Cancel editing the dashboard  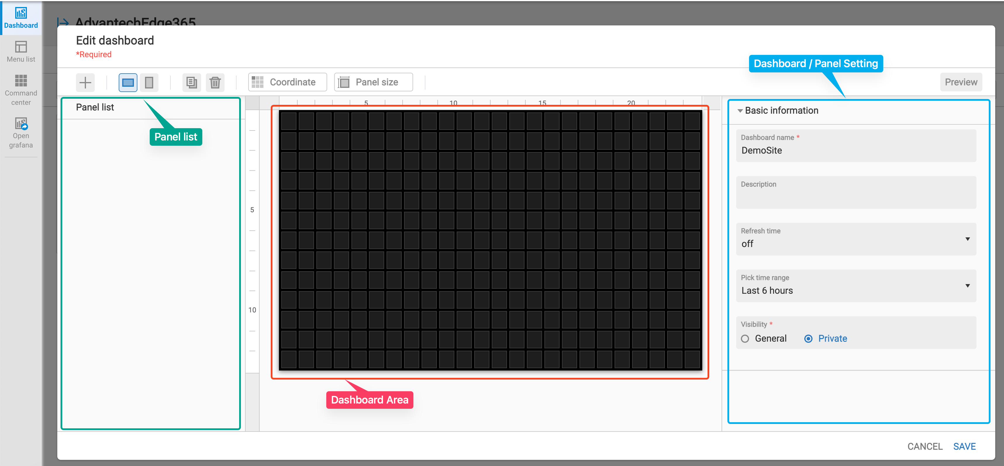point(925,446)
